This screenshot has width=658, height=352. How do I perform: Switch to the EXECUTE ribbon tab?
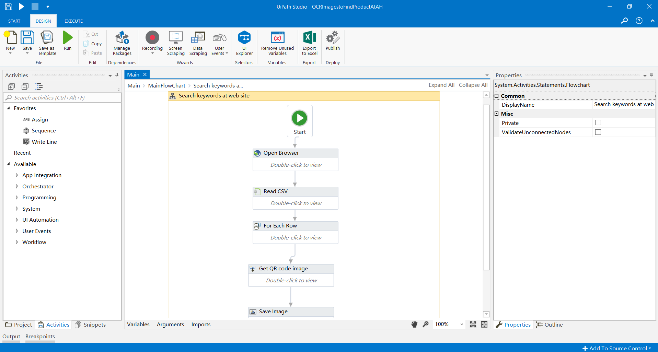[x=73, y=21]
